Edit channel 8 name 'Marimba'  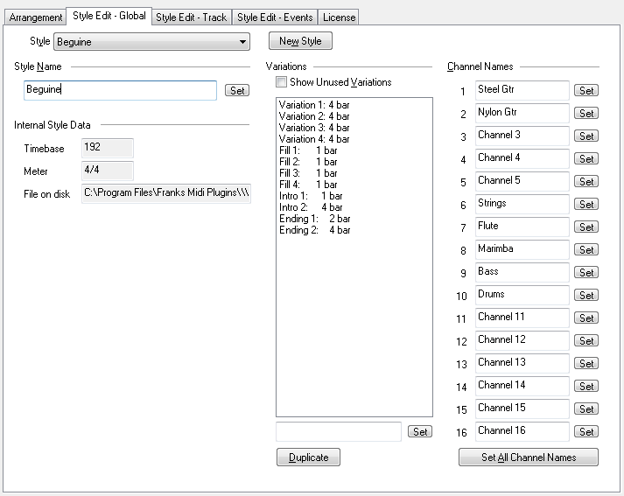pos(522,249)
